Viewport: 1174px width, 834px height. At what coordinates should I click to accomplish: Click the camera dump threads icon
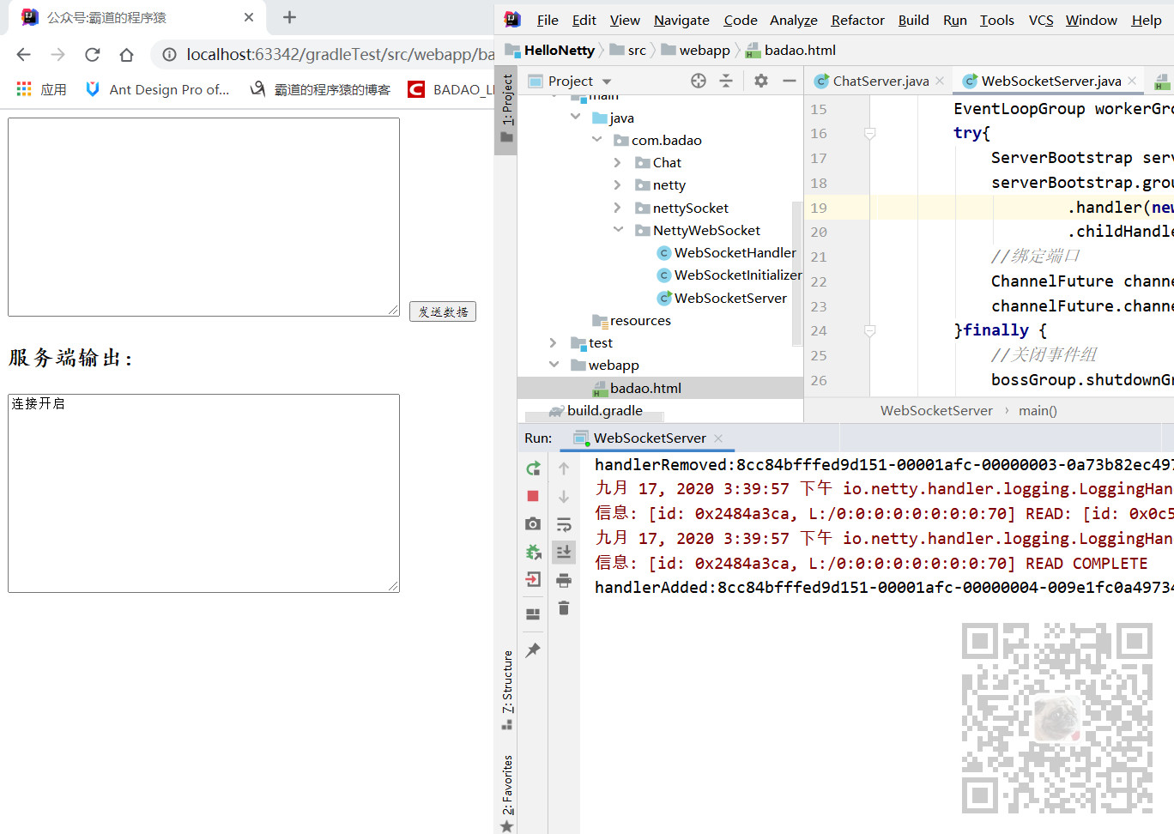(x=533, y=523)
